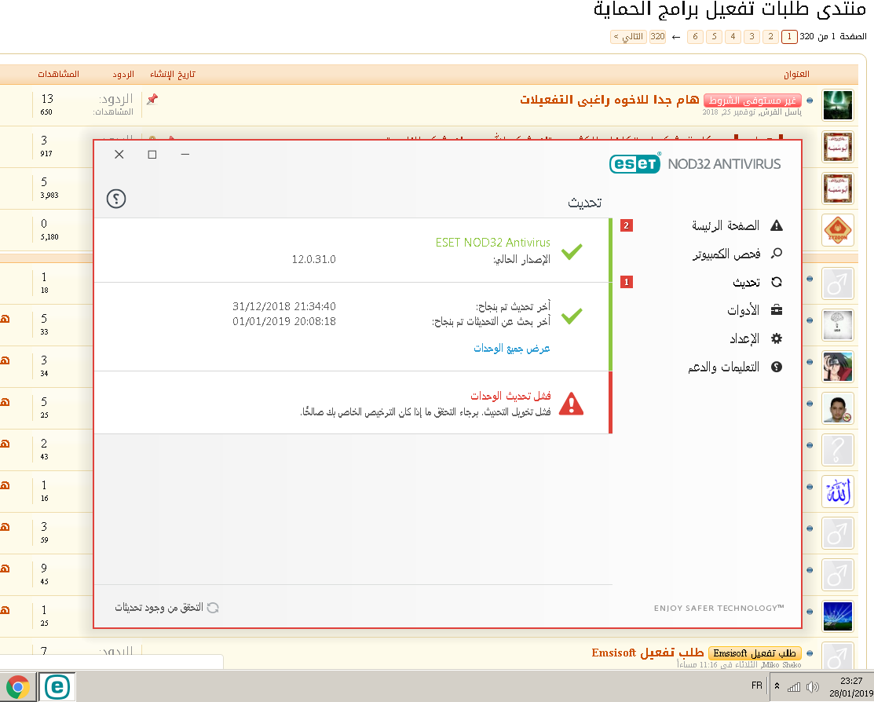Image resolution: width=874 pixels, height=702 pixels.
Task: Sort threads by the العنوان column header
Action: tap(796, 74)
